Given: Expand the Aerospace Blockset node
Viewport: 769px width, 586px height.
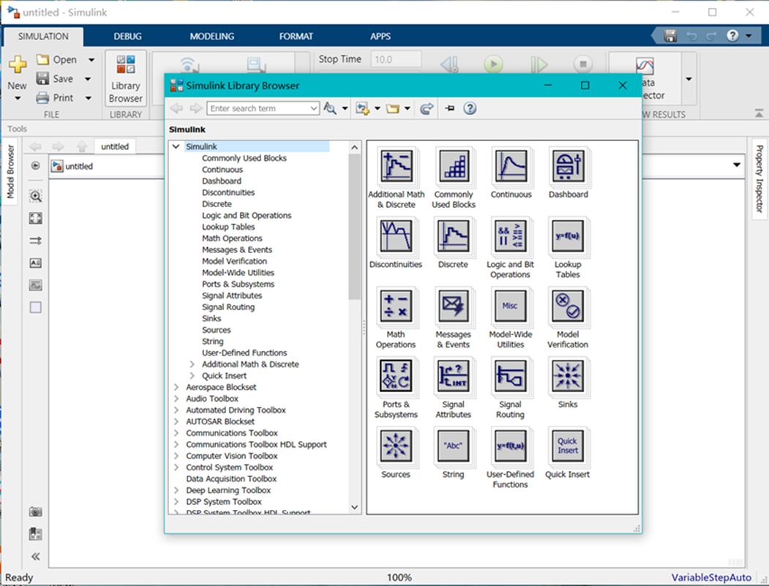Looking at the screenshot, I should [x=176, y=387].
